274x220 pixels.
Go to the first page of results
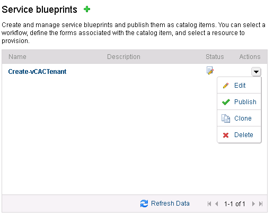209,204
